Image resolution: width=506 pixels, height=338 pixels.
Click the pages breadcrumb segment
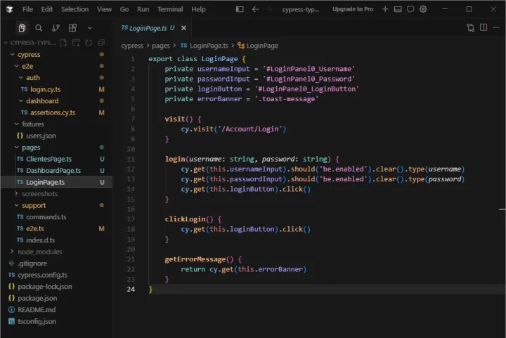pos(161,46)
